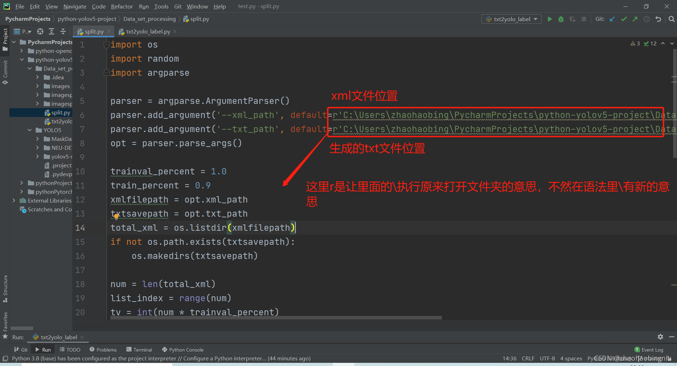Select opened file locate target icon
This screenshot has width=677, height=366.
click(x=40, y=31)
